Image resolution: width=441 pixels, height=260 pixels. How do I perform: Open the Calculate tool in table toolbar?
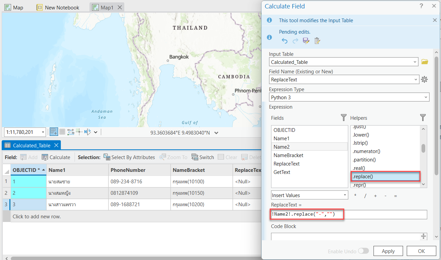pos(56,157)
